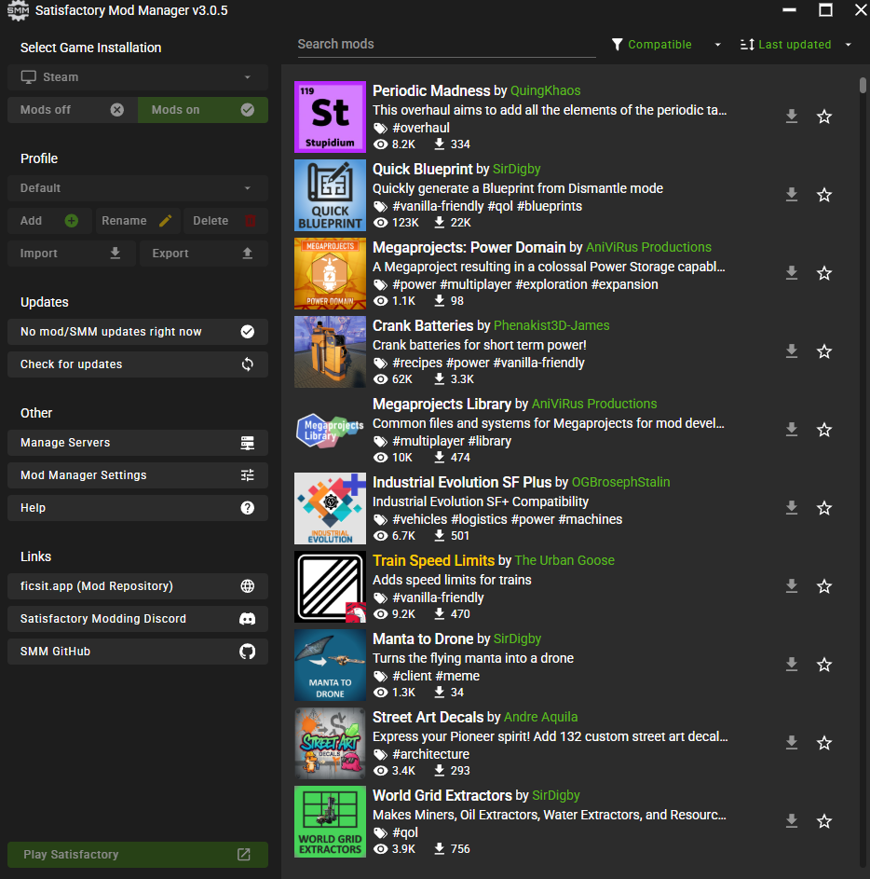870x879 pixels.
Task: Favorite the Street Art Decals mod
Action: pyautogui.click(x=824, y=743)
